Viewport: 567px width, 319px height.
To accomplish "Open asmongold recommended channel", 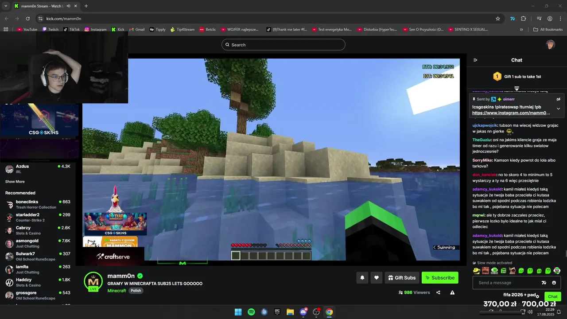I will coord(38,243).
